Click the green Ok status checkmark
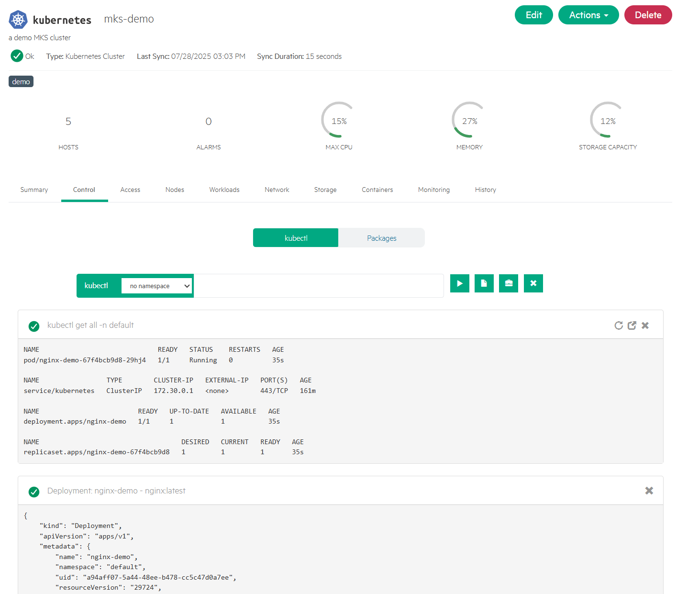 pos(16,56)
